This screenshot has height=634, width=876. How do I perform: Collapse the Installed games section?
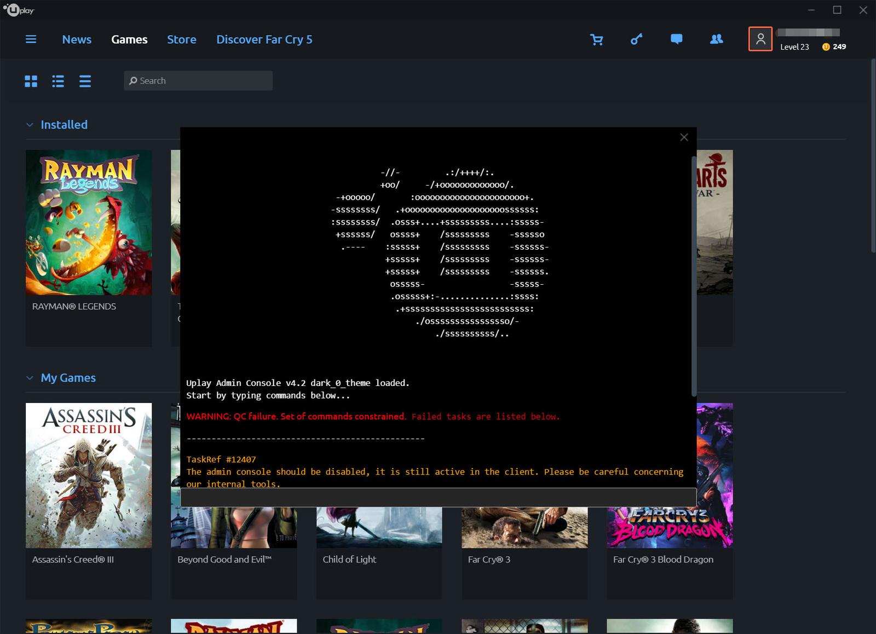30,125
